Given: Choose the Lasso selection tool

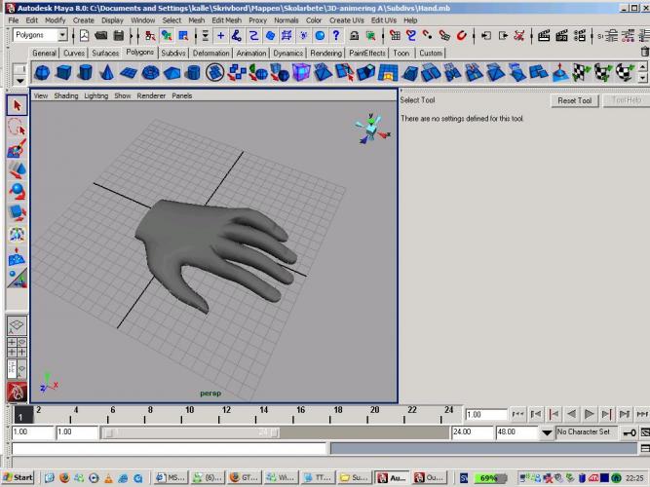Looking at the screenshot, I should click(x=17, y=127).
